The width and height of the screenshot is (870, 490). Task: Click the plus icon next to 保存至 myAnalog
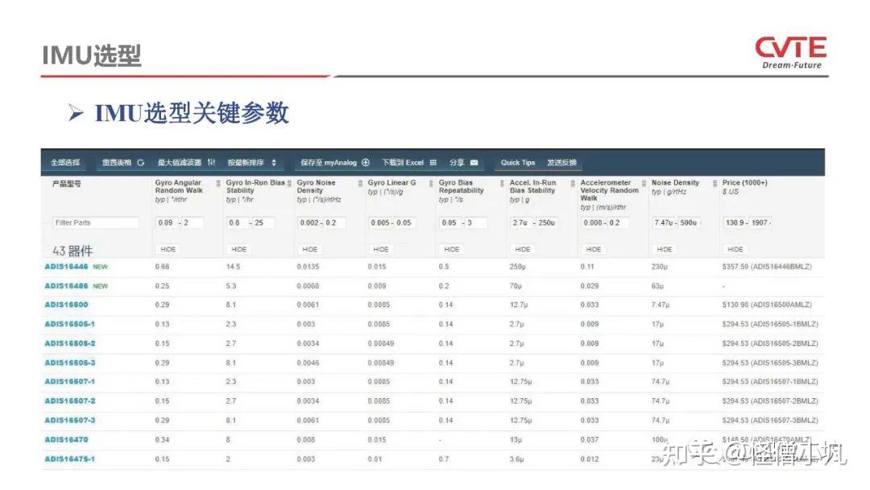pos(365,162)
